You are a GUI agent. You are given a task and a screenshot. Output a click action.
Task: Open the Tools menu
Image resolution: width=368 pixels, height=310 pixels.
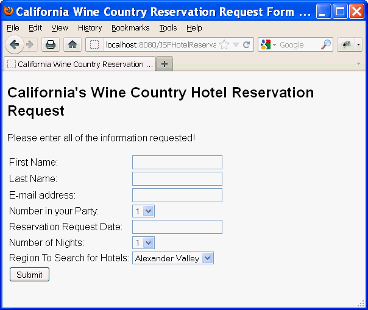(168, 28)
